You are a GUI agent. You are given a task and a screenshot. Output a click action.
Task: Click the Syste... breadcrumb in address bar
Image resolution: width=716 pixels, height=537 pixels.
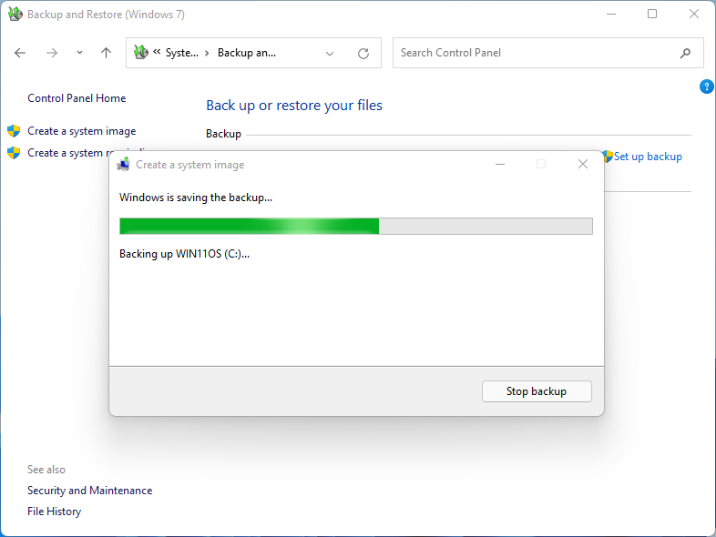(182, 53)
